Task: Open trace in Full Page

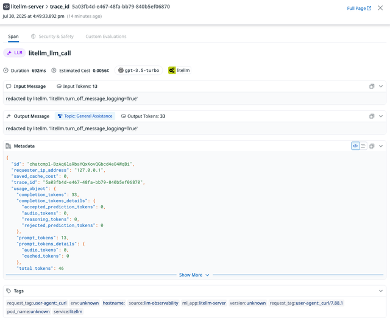Action: (359, 9)
